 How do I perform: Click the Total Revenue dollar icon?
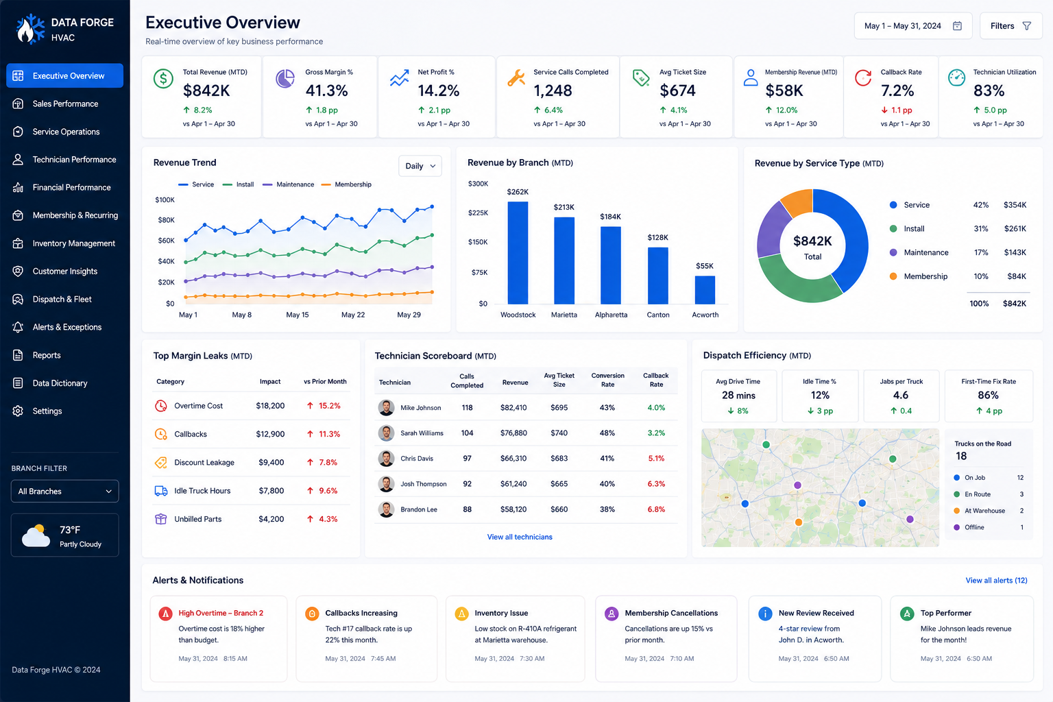[163, 79]
